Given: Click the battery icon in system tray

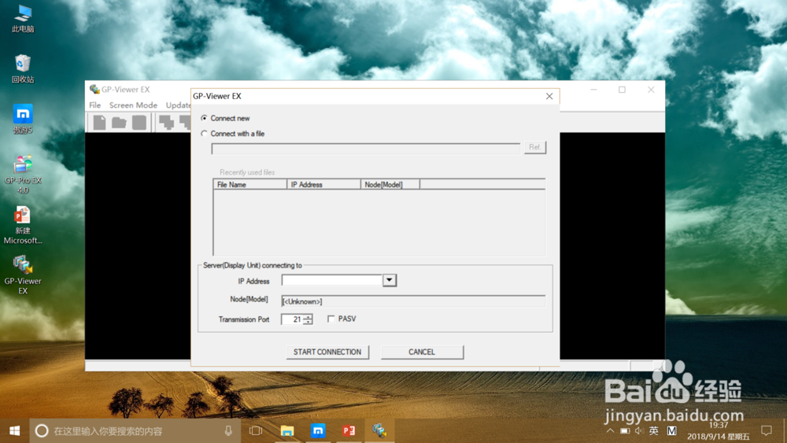Looking at the screenshot, I should coord(625,430).
